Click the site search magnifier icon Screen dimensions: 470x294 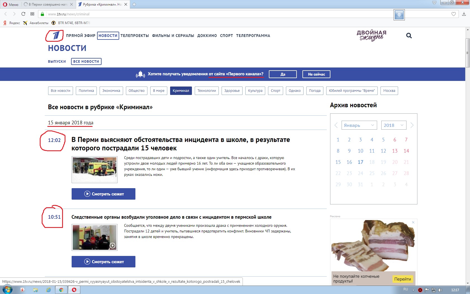pos(409,36)
